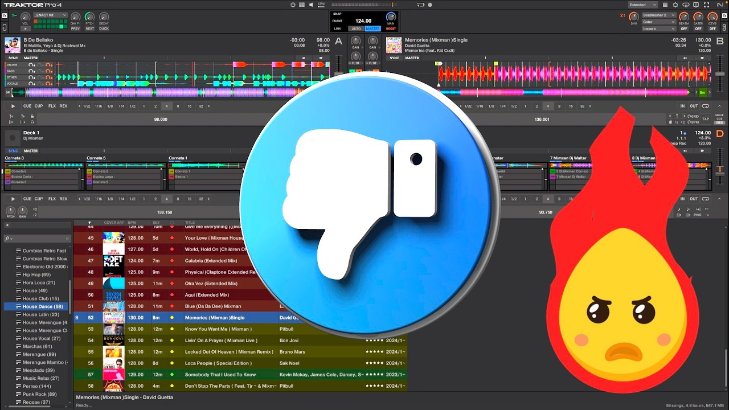Click Deck A letter icon
The height and width of the screenshot is (410, 729).
point(339,41)
